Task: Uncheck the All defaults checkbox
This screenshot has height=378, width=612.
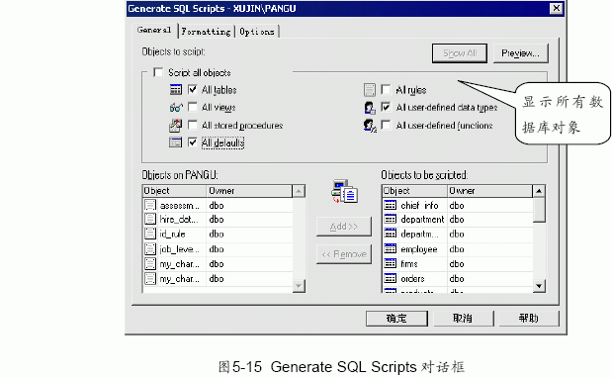Action: coord(193,142)
